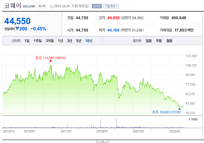Image resolution: width=204 pixels, height=143 pixels.
Task: Select the 1주일 line chart tab
Action: pos(37,41)
